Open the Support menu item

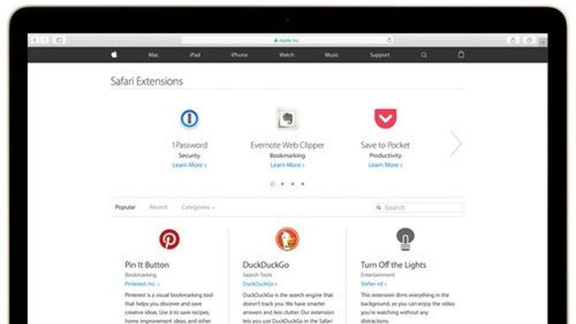[380, 55]
